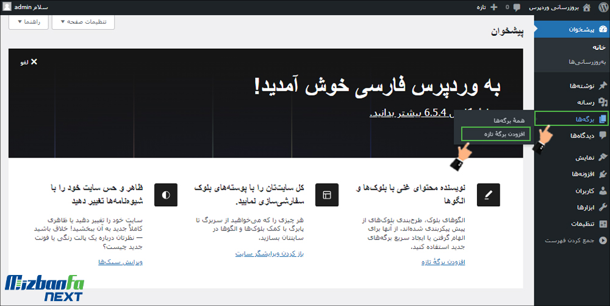Click the layout block icon in welcome panel

327,195
